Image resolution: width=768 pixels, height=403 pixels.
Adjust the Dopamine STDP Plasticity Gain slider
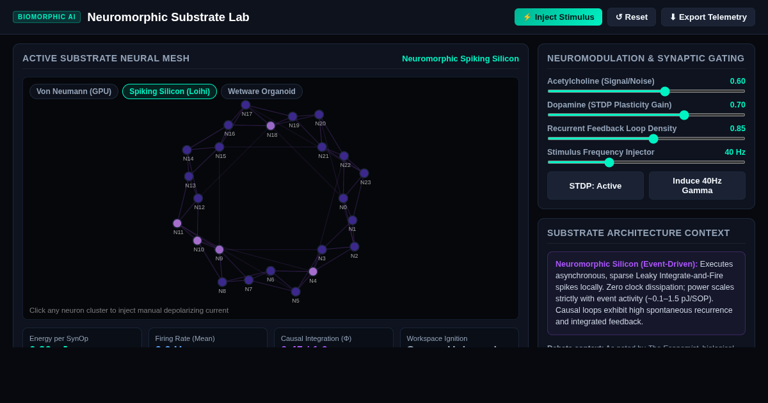(646, 115)
